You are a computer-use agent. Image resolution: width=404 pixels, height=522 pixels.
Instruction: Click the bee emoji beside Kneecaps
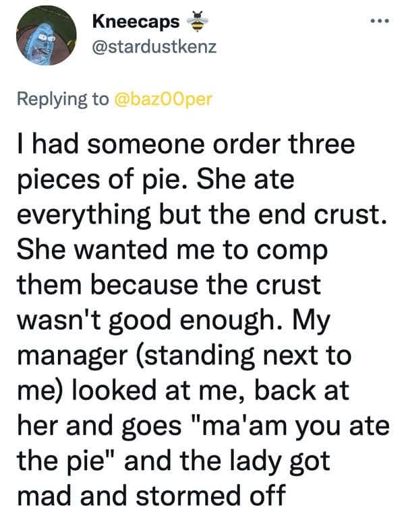coord(198,22)
